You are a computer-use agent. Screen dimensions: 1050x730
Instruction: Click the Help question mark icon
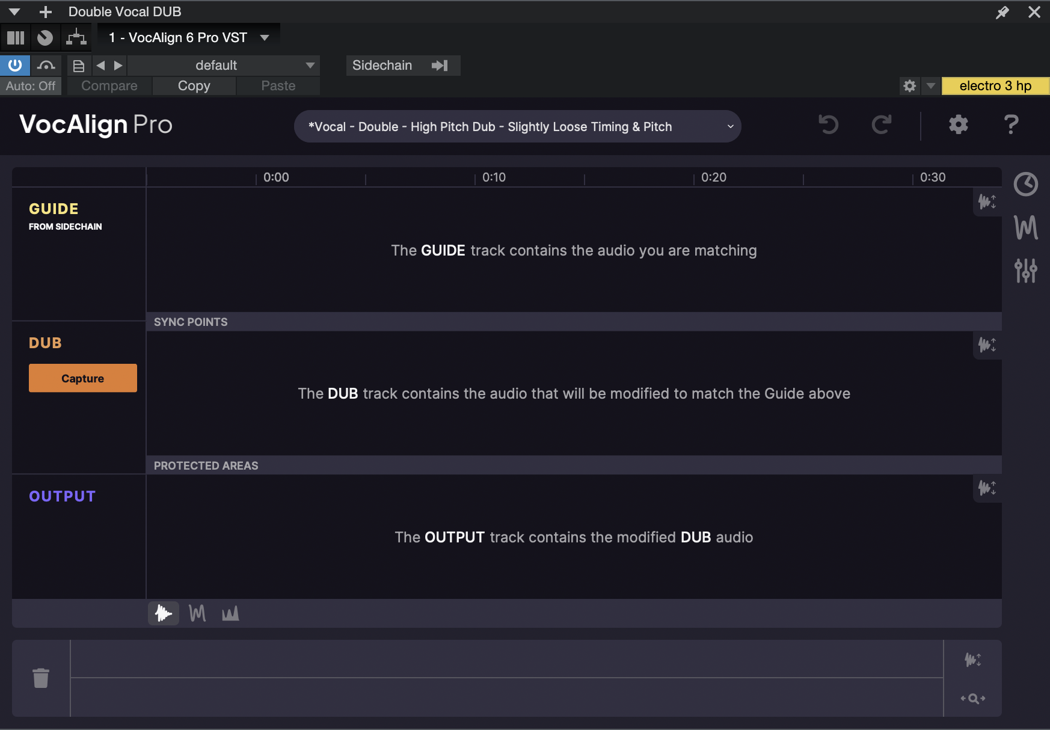pos(1012,125)
